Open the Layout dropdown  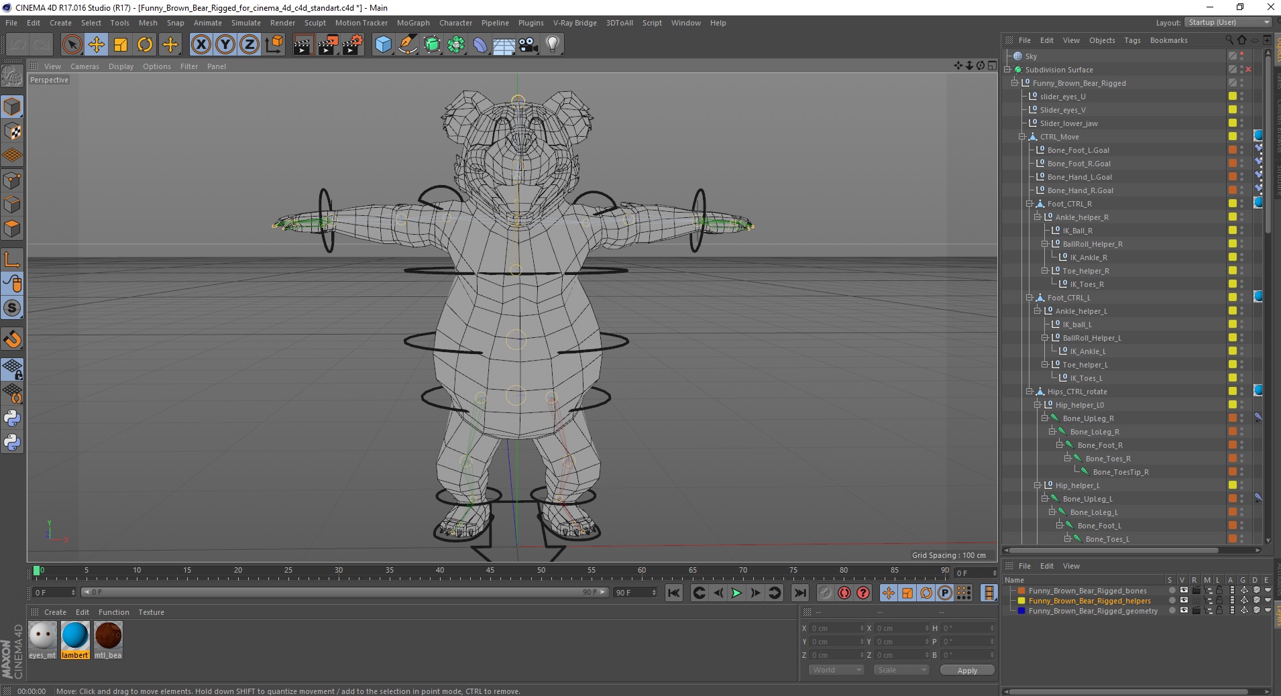(x=1227, y=22)
